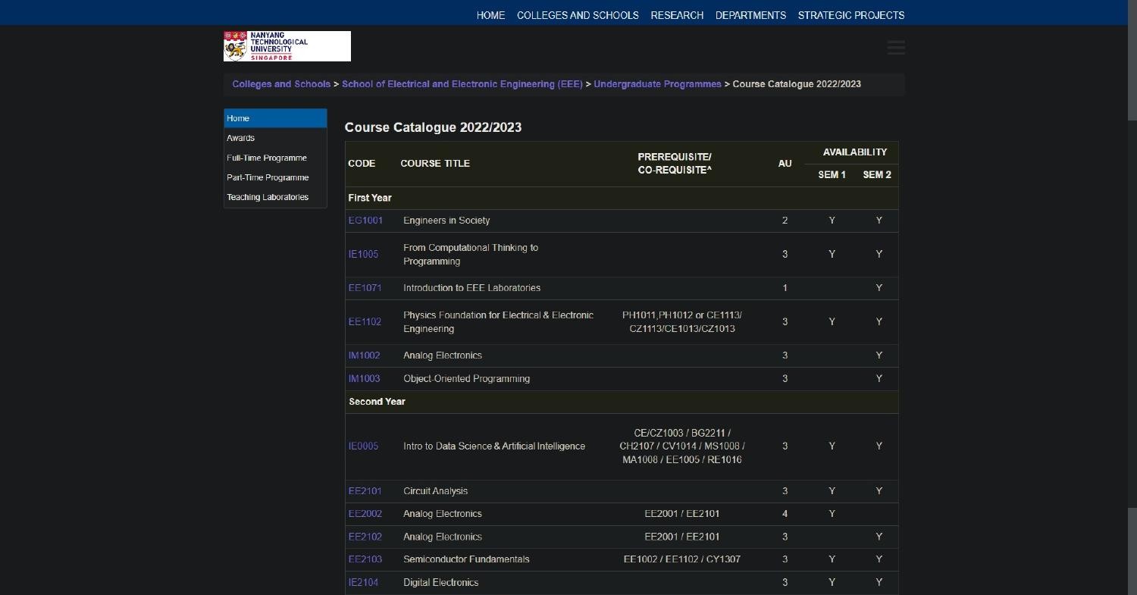1137x595 pixels.
Task: Open the Colleges and Schools breadcrumb link
Action: coord(280,84)
